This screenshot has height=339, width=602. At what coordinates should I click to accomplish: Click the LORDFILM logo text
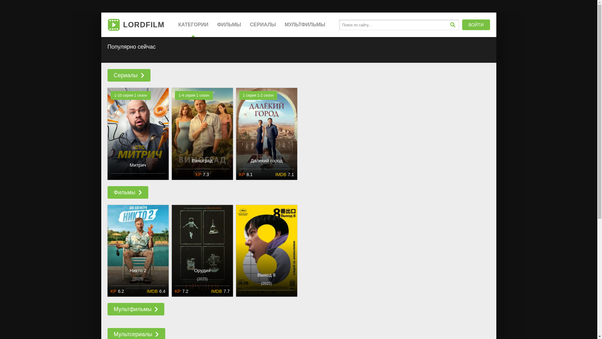(144, 25)
